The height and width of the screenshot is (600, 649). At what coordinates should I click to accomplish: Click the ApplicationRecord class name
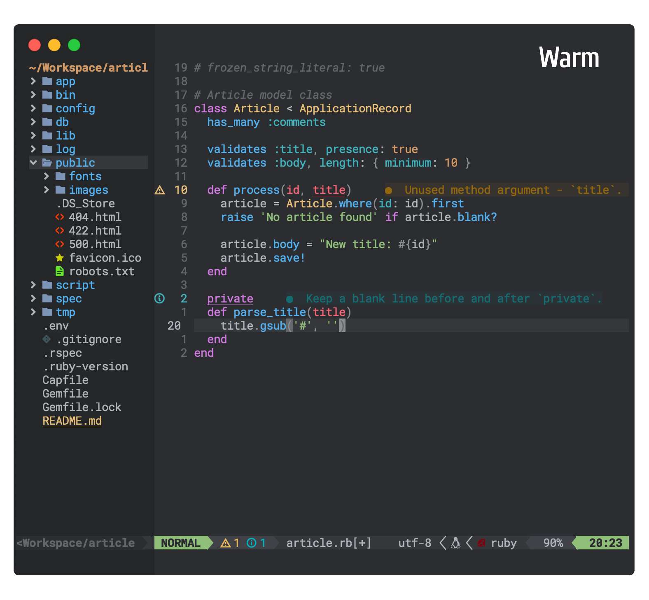[355, 108]
